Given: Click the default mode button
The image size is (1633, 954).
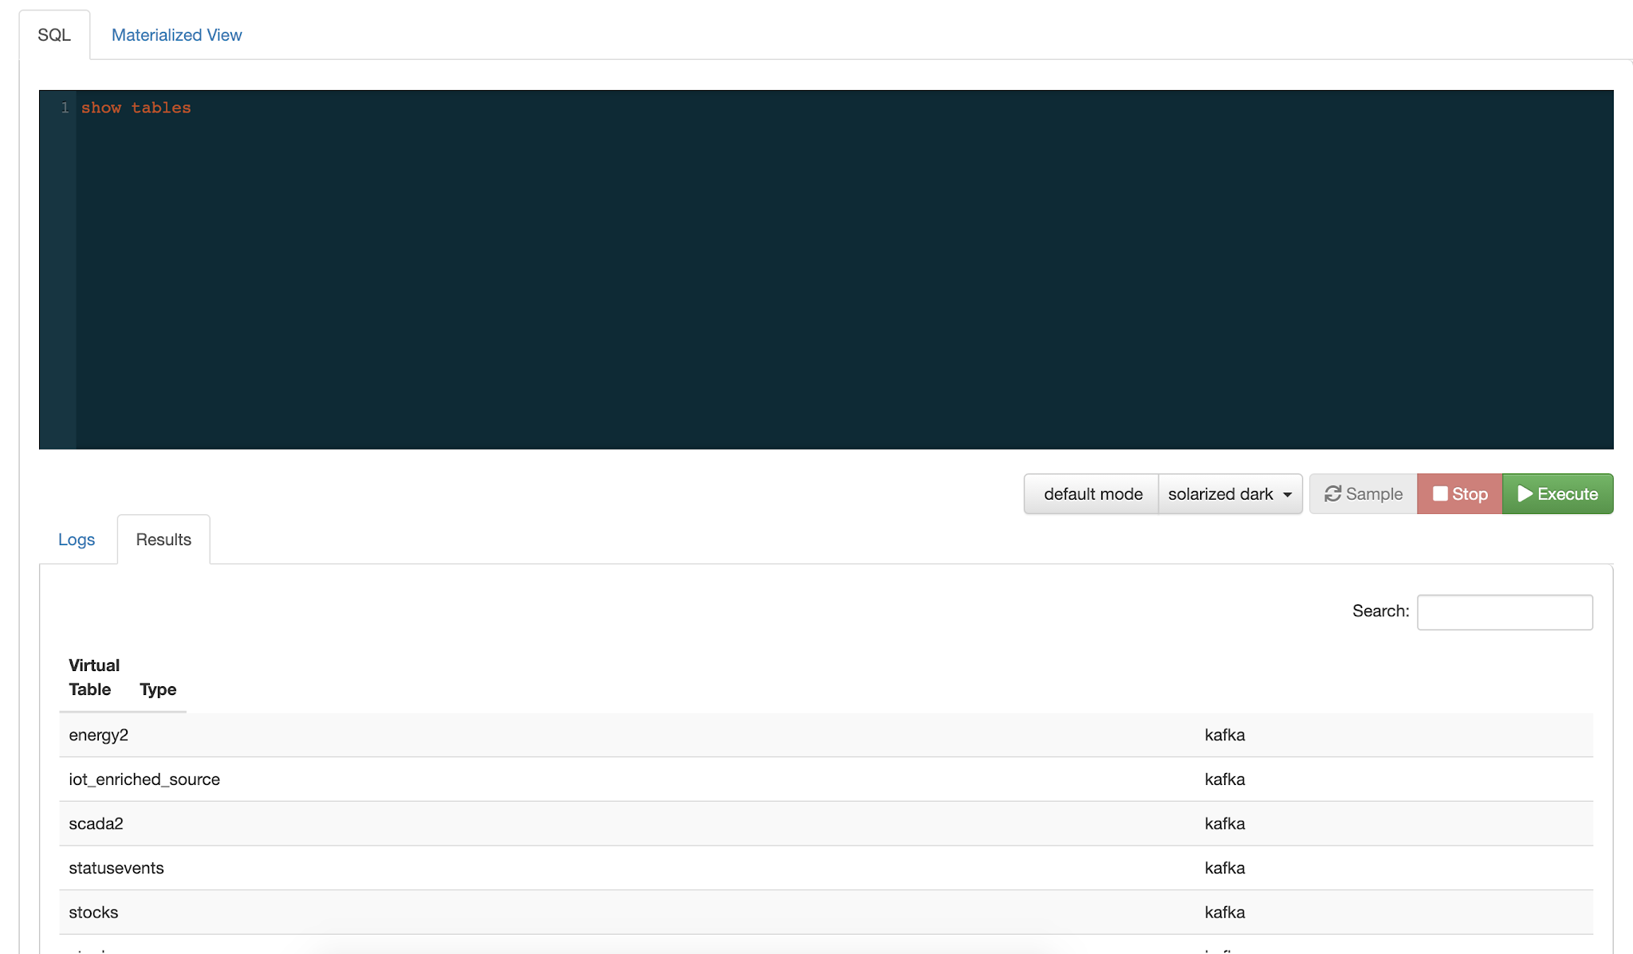Looking at the screenshot, I should [x=1092, y=494].
